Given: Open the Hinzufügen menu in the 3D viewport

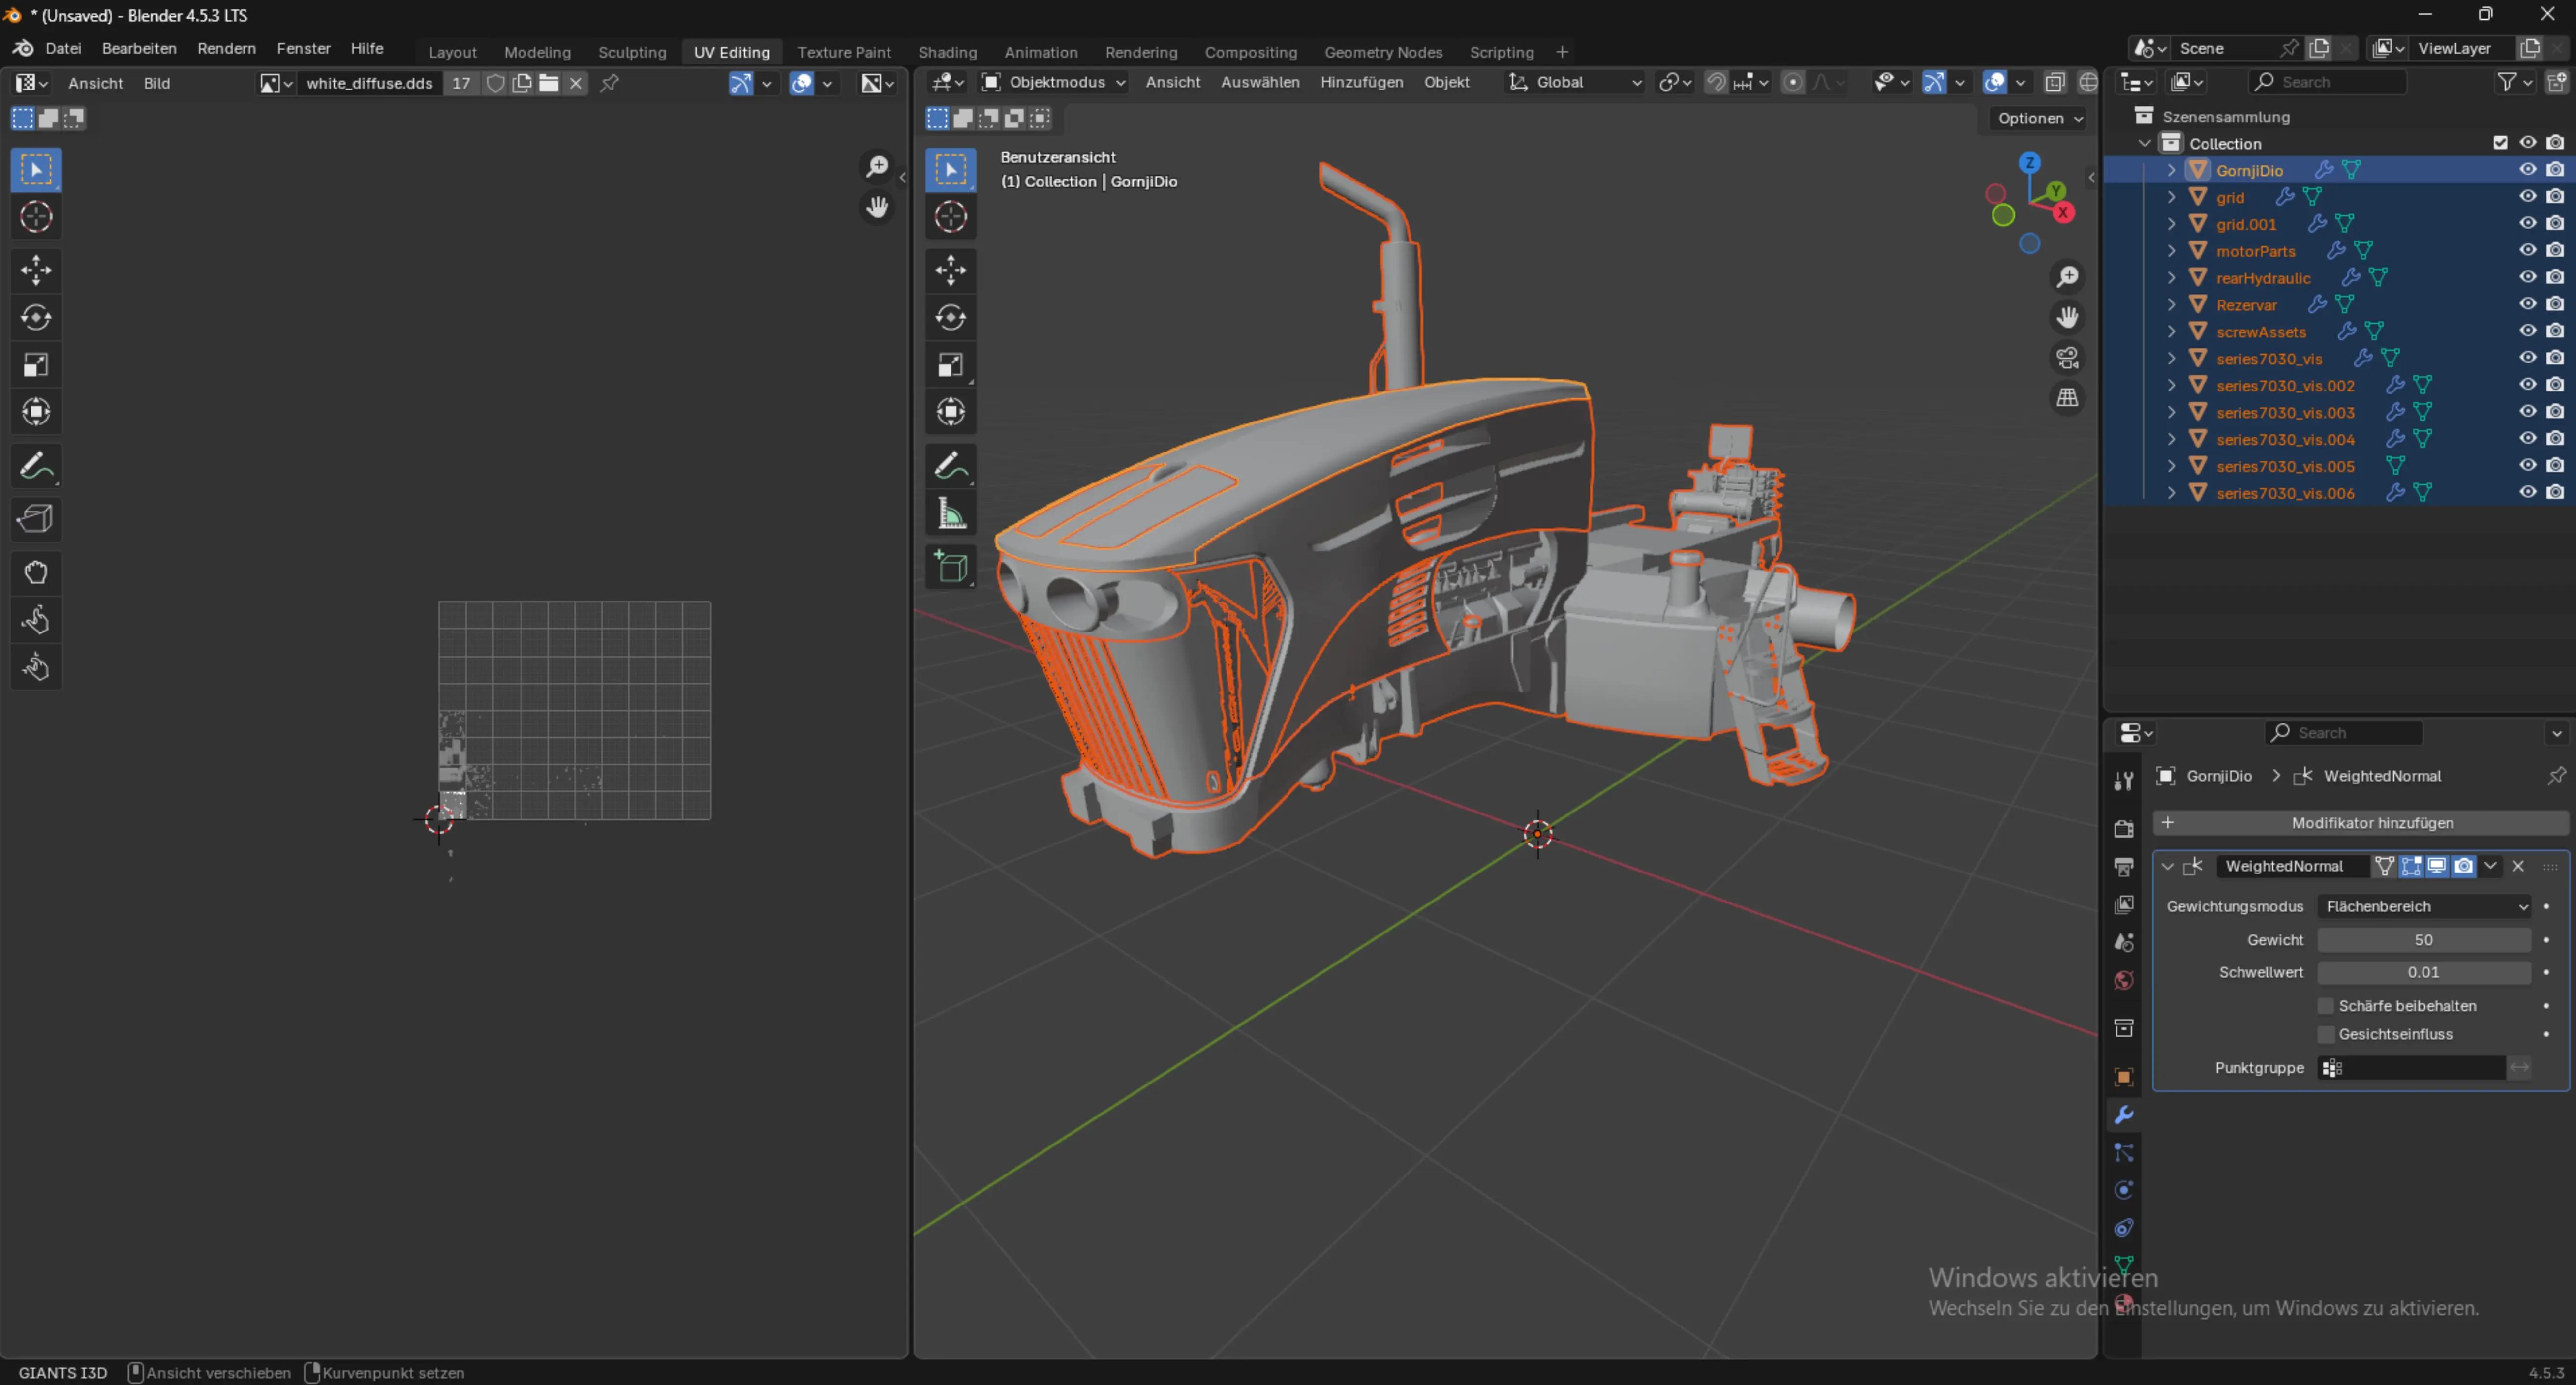Looking at the screenshot, I should tap(1361, 82).
